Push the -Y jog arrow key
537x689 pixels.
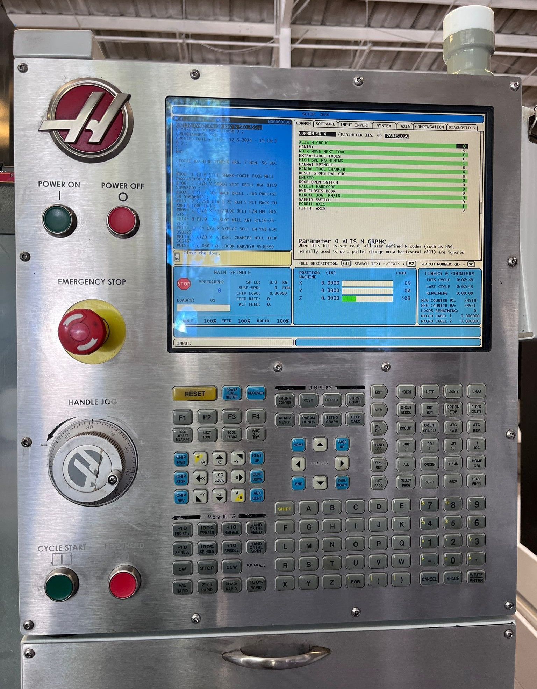click(x=238, y=459)
